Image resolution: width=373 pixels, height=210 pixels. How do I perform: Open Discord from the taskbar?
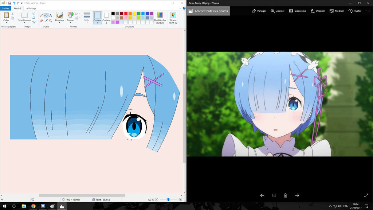click(x=43, y=206)
